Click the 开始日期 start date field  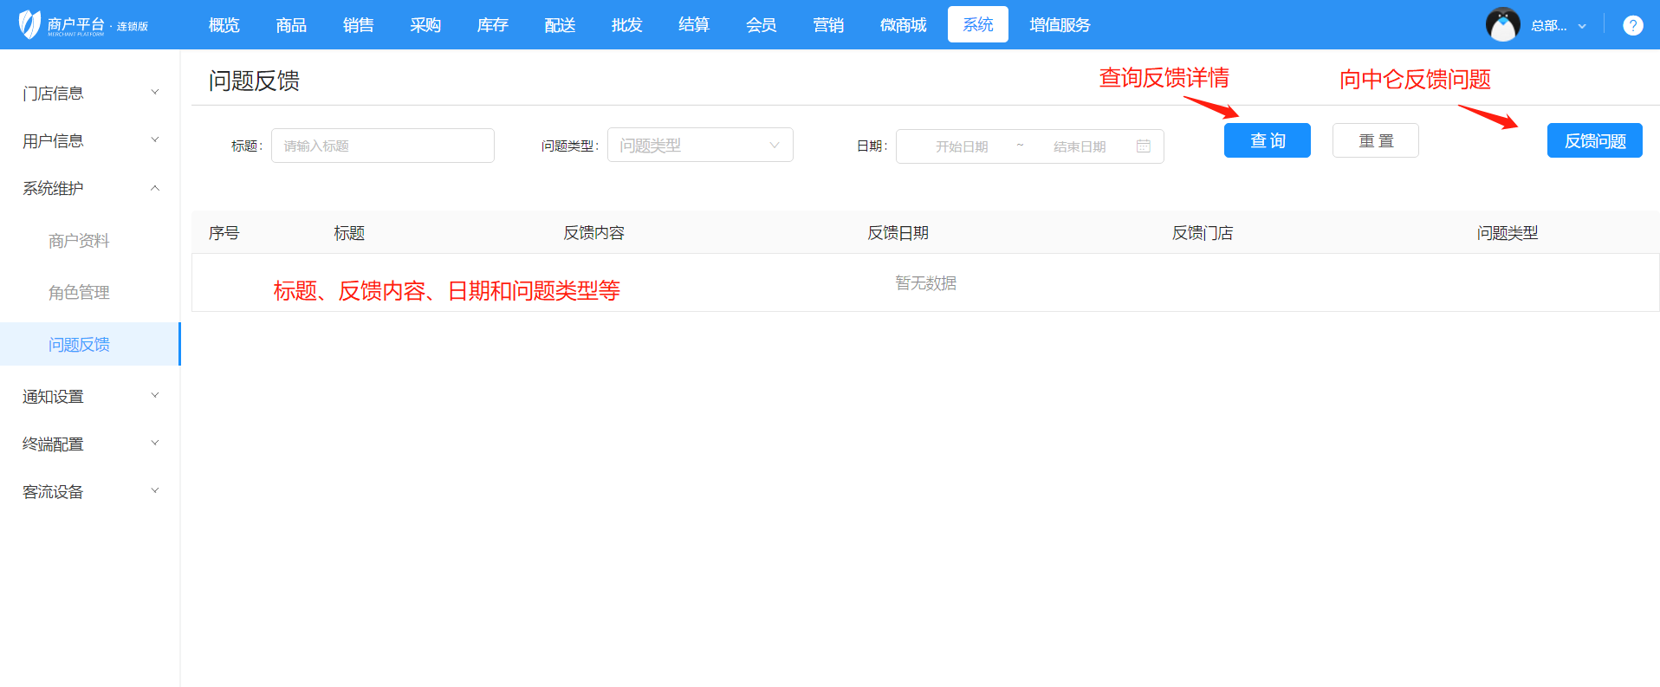click(x=961, y=146)
